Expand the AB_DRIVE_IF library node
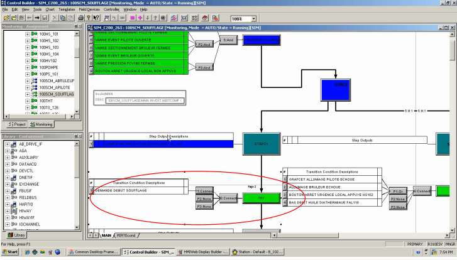This screenshot has height=260, width=457. click(8, 144)
